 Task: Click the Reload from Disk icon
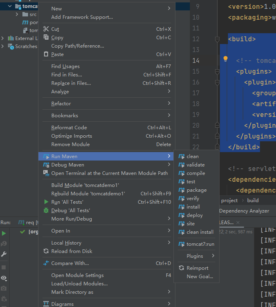tap(46, 251)
